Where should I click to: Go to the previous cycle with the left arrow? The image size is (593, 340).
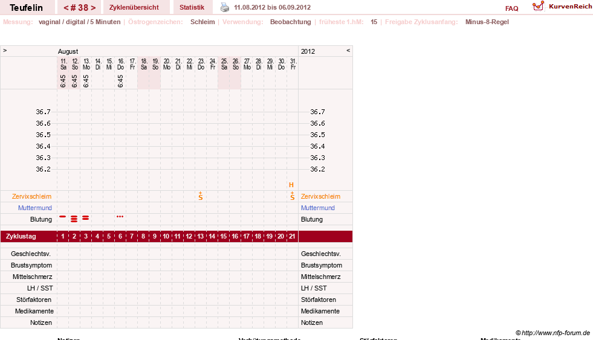point(65,8)
